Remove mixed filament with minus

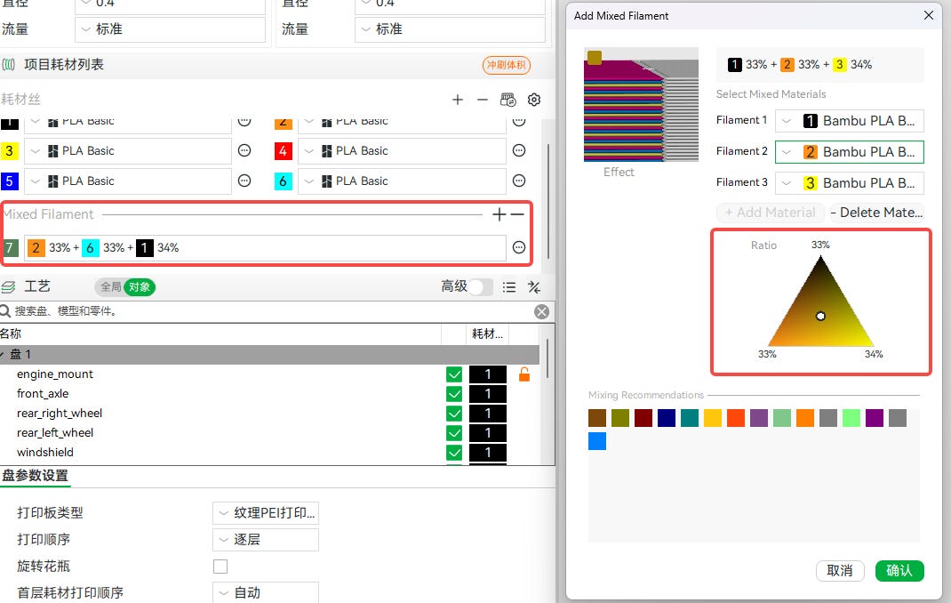[517, 214]
